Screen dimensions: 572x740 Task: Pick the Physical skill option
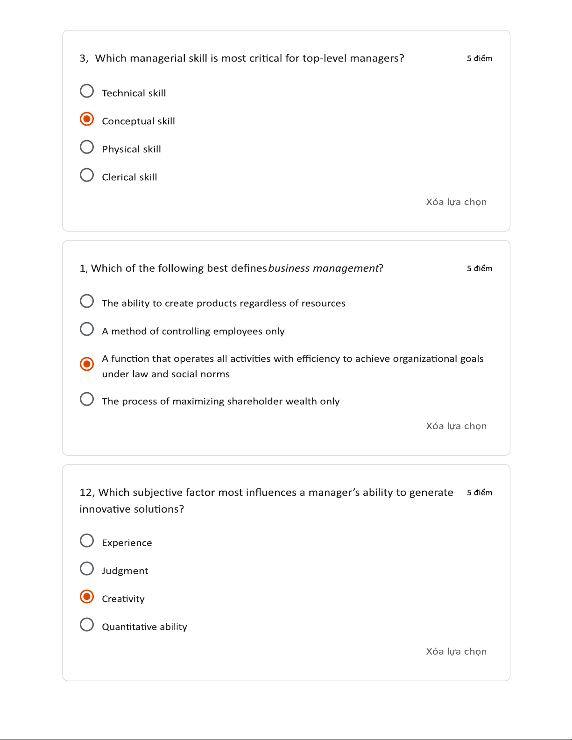(87, 147)
